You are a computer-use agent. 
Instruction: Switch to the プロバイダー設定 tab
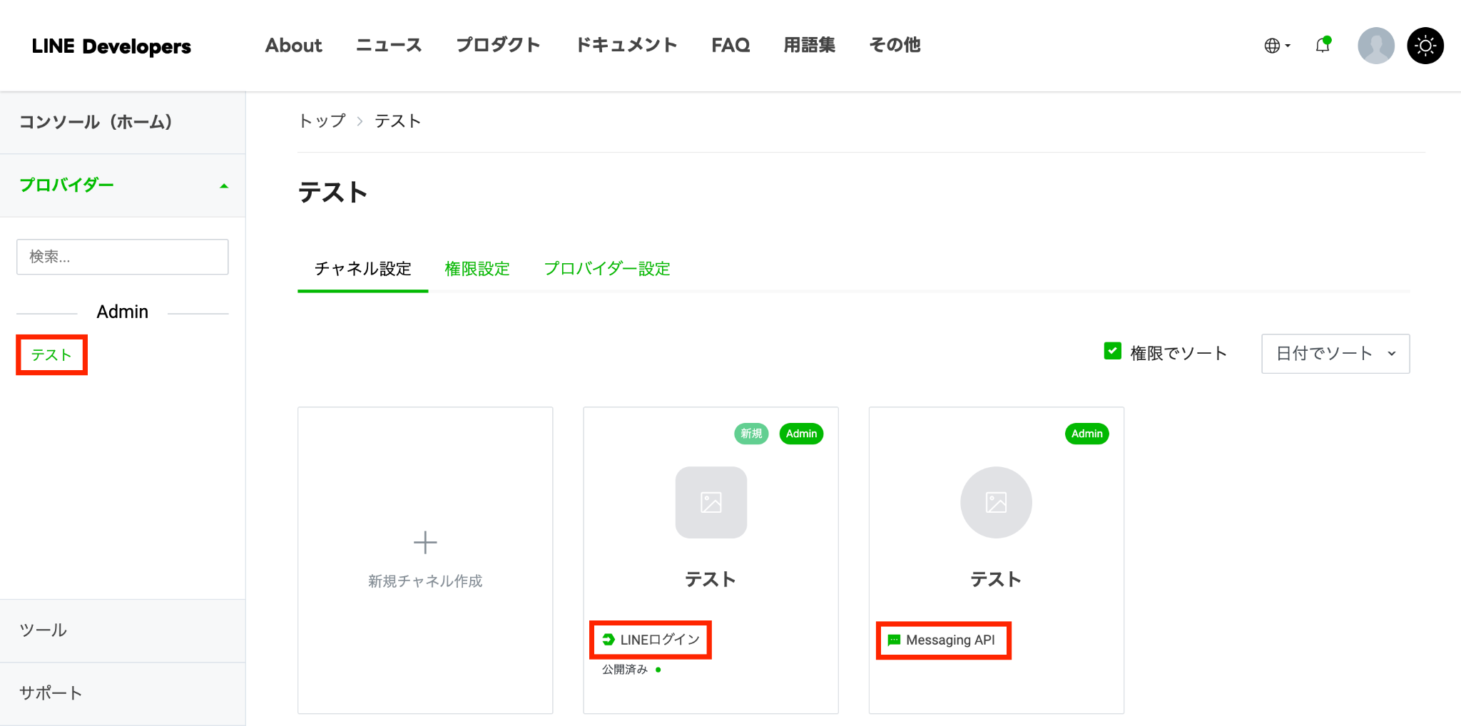(x=607, y=269)
